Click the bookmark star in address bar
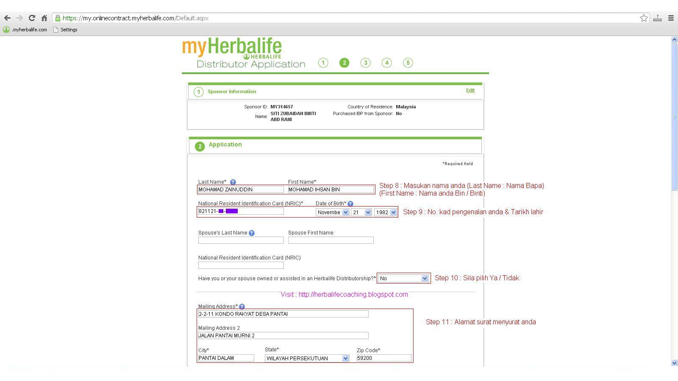Image resolution: width=678 pixels, height=381 pixels. pyautogui.click(x=644, y=18)
